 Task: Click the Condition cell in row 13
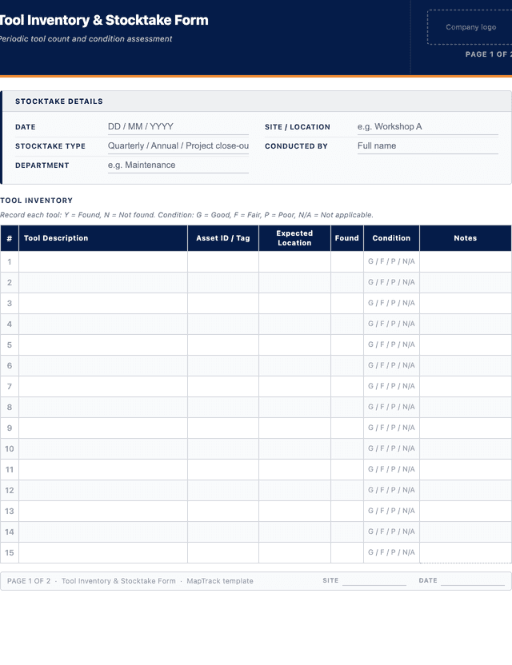391,511
